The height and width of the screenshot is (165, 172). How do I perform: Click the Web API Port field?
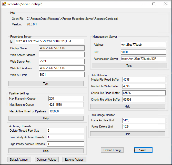pos(62,75)
